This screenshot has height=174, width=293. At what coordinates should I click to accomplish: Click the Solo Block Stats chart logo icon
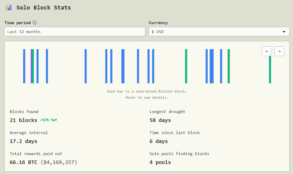point(8,7)
